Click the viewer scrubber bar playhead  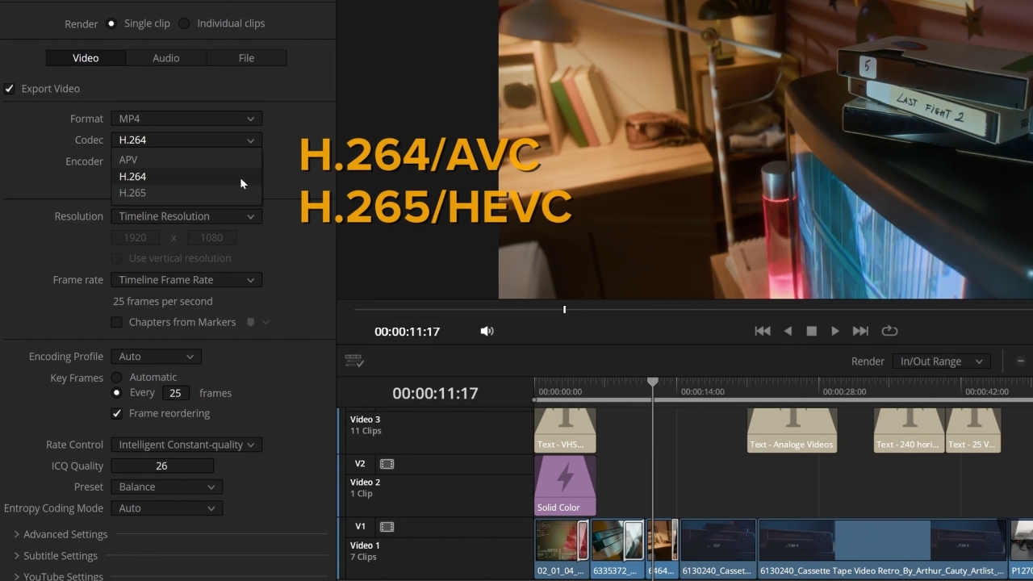coord(564,309)
